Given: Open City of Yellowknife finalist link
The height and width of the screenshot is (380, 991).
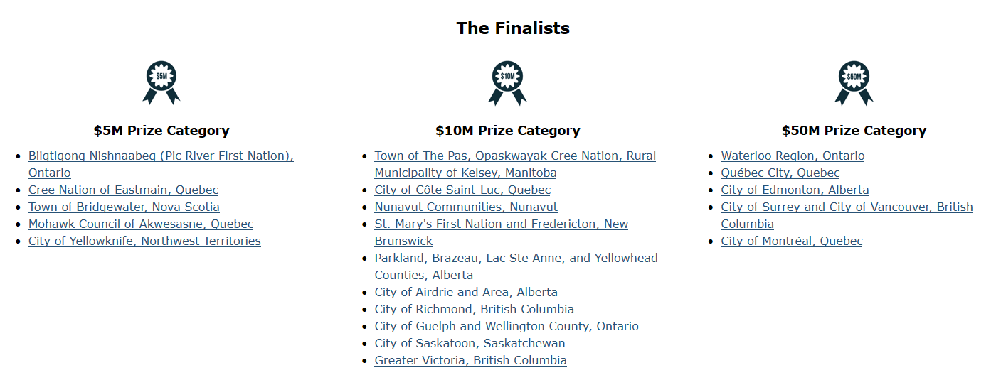Looking at the screenshot, I should coord(144,241).
